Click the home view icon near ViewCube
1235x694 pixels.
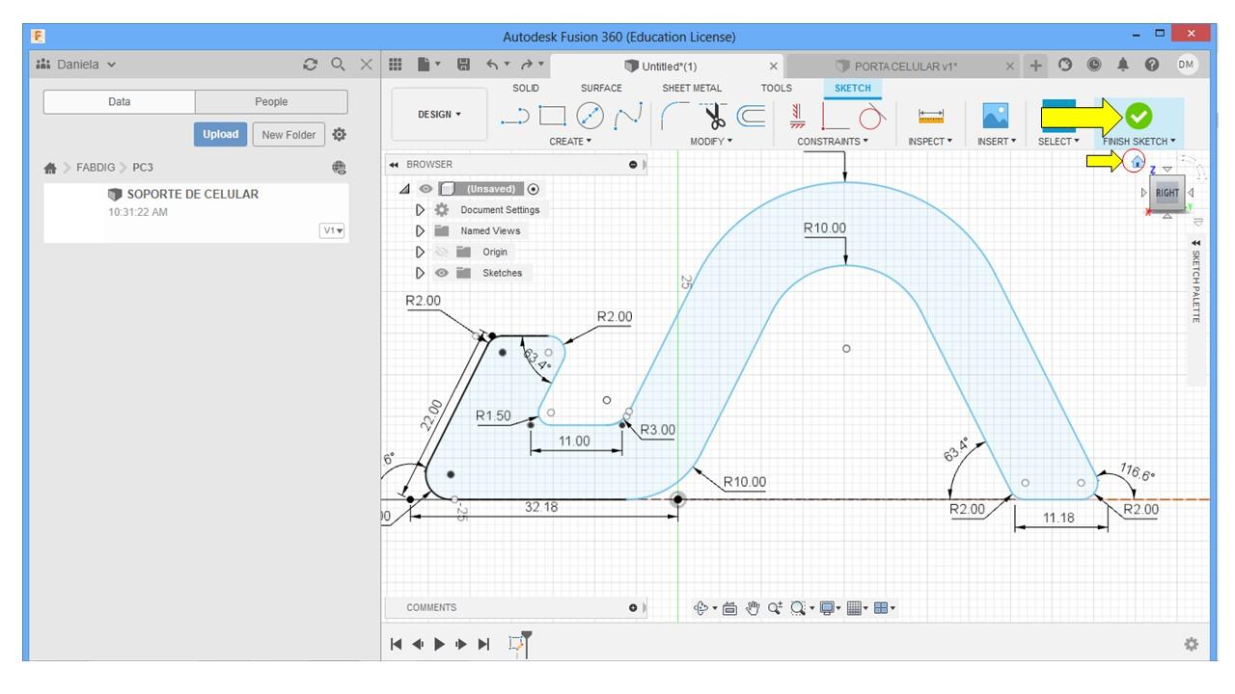pyautogui.click(x=1137, y=162)
